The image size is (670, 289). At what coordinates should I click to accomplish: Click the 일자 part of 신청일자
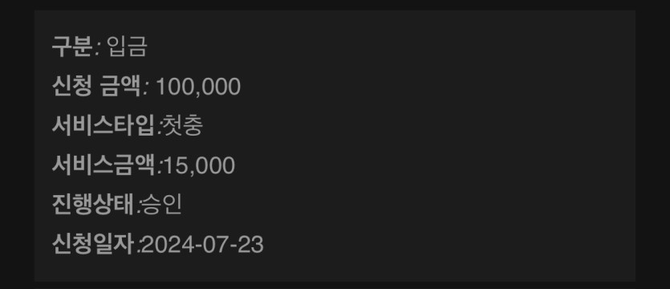pos(114,245)
